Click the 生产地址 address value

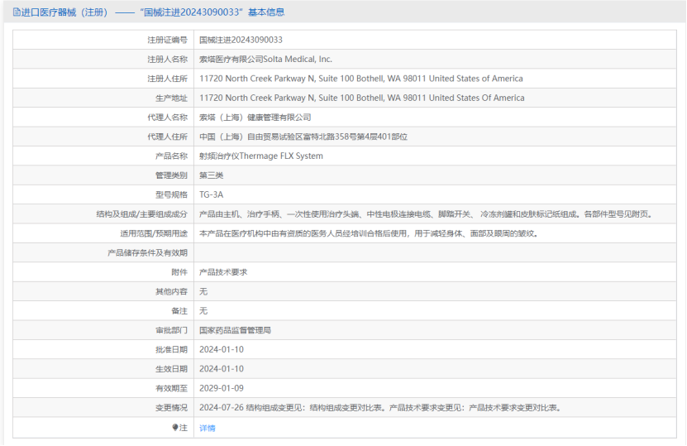point(361,98)
